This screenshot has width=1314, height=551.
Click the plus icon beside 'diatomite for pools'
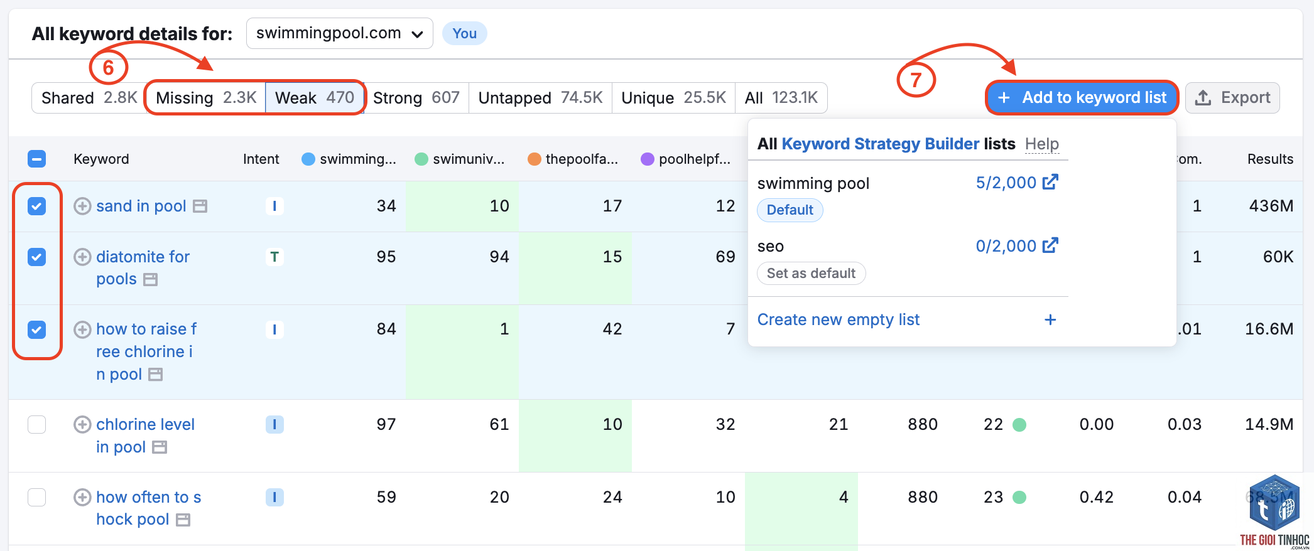pos(82,257)
